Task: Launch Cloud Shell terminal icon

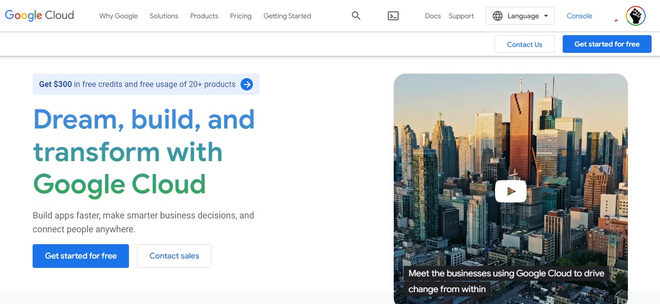Action: coord(393,16)
